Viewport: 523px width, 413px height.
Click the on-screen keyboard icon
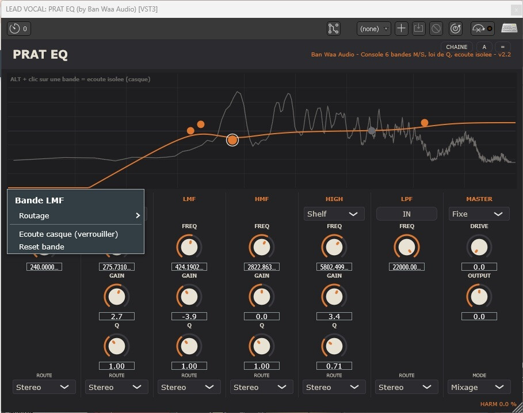tap(509, 28)
